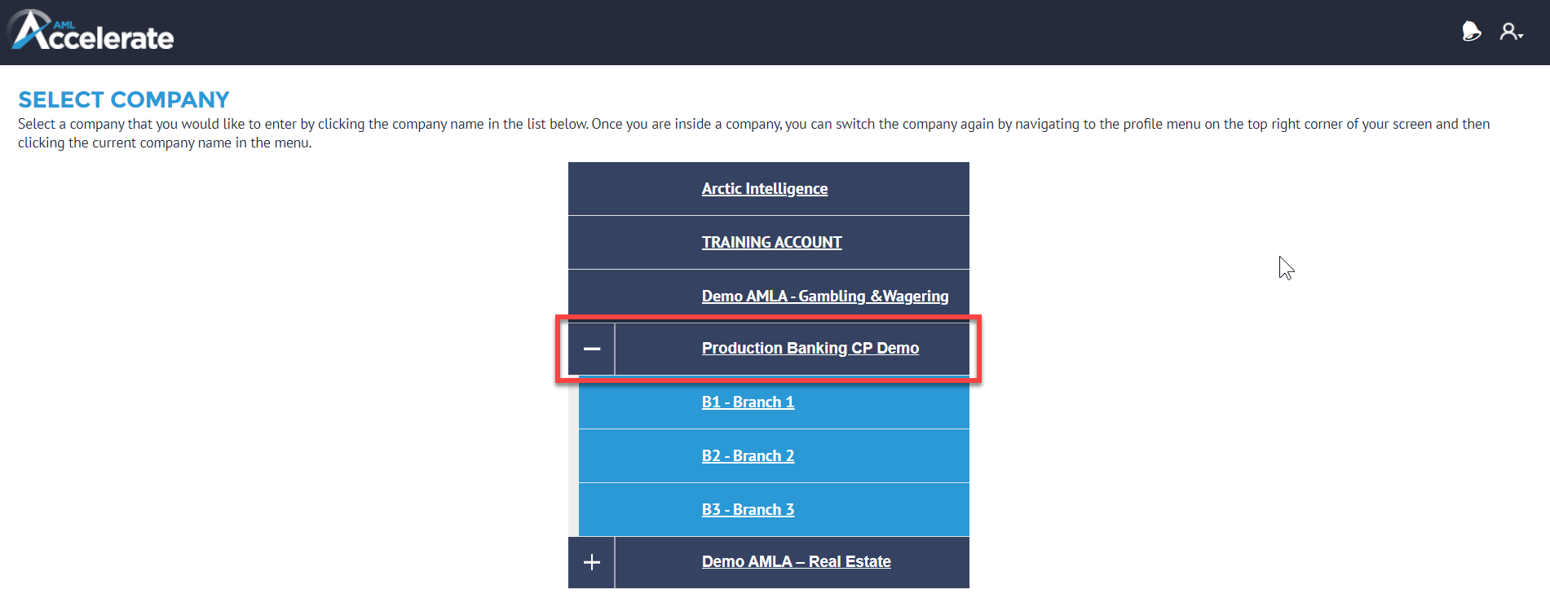Screen dimensions: 1550x611
Task: Choose the Production Banking CP Demo link
Action: 810,349
